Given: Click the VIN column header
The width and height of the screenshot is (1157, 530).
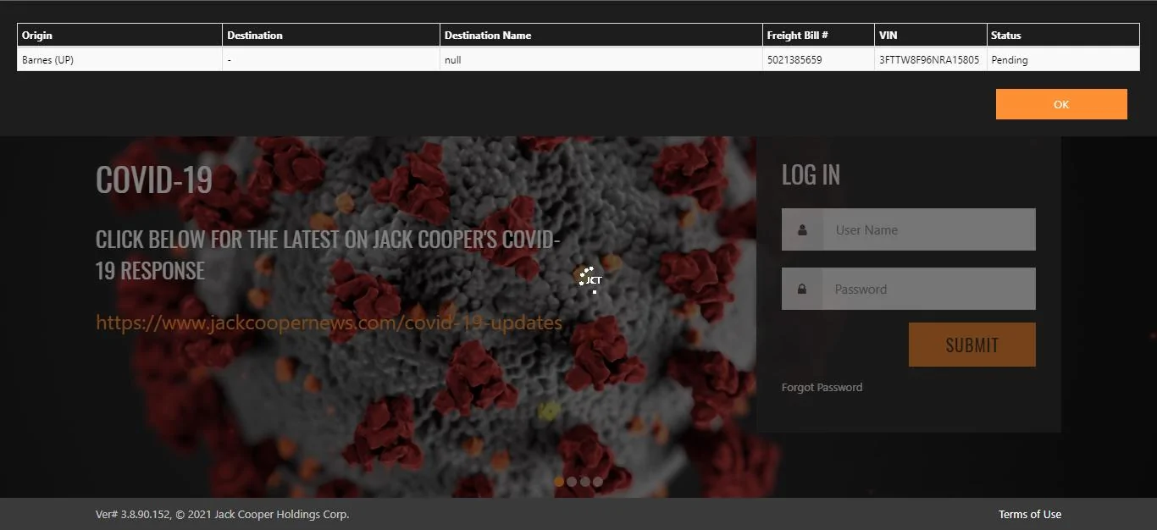Looking at the screenshot, I should [931, 35].
